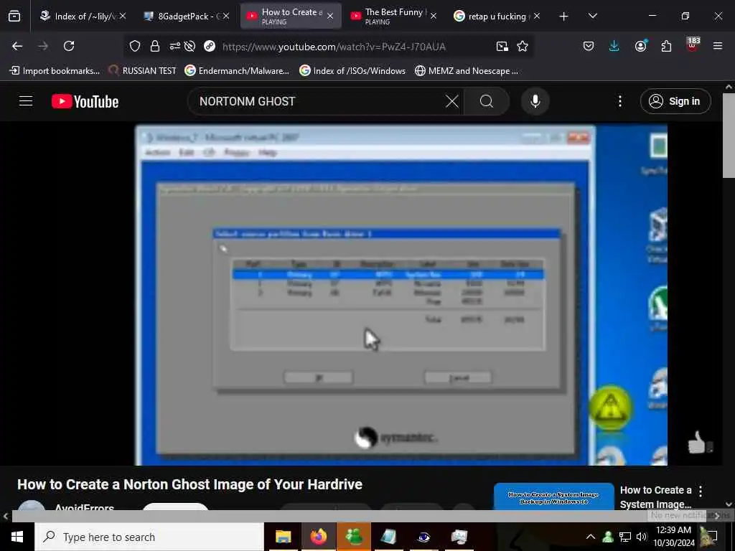Click the horizontal scrollbar at the page bottom
The height and width of the screenshot is (551, 735).
[359, 516]
